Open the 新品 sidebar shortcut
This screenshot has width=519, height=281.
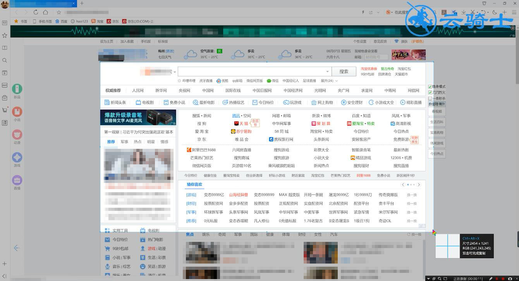(17, 91)
